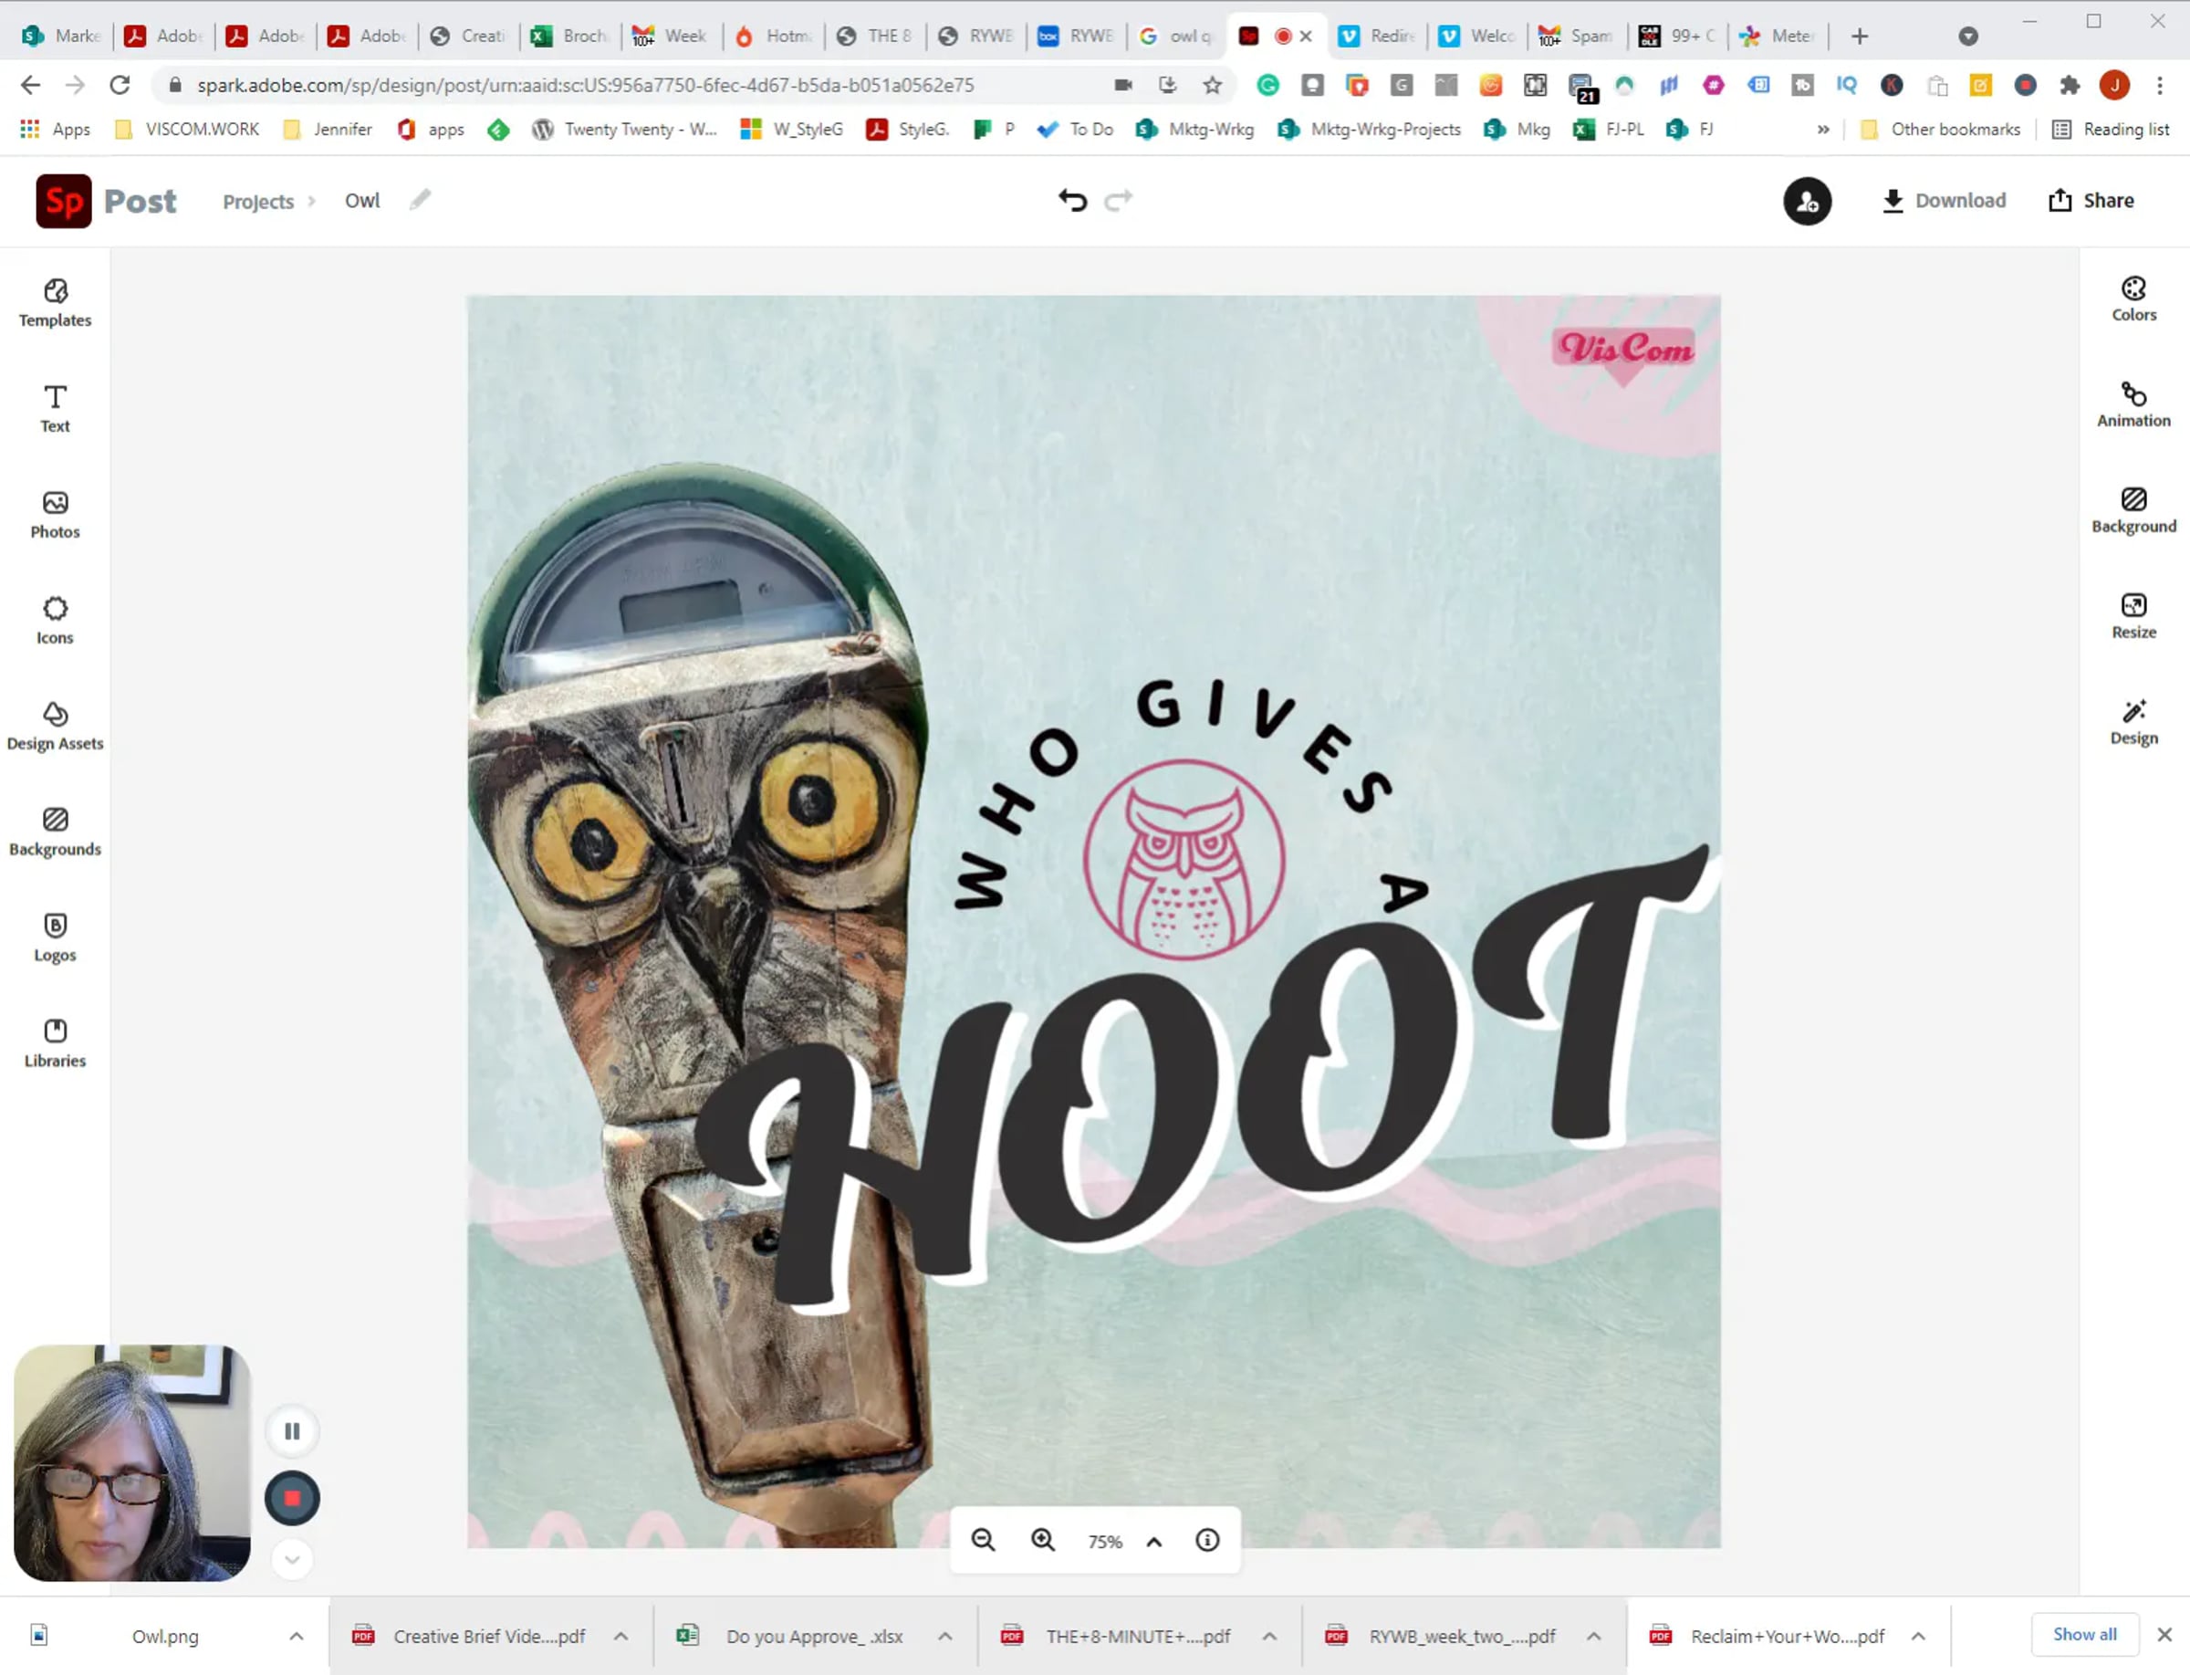Click the zoom out magnifier icon
The image size is (2190, 1675).
click(x=983, y=1541)
